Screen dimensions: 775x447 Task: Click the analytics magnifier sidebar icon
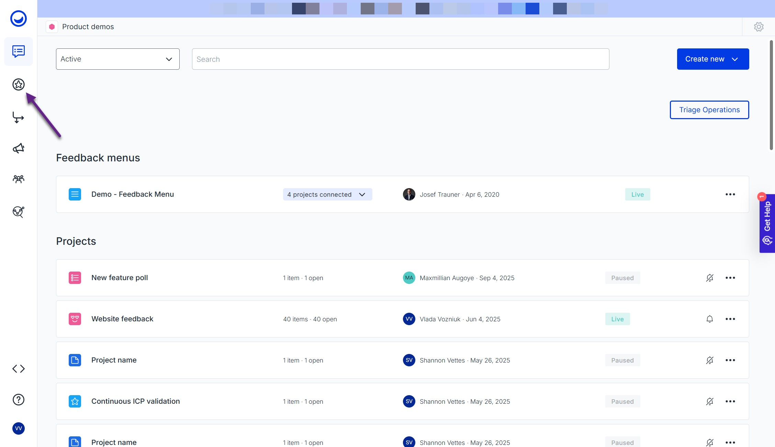(x=19, y=212)
